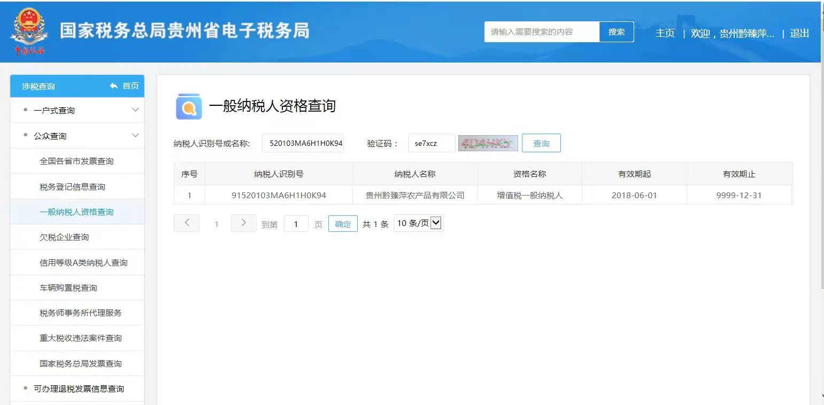Click the 首页 return arrow icon
The image size is (824, 405).
coord(113,86)
